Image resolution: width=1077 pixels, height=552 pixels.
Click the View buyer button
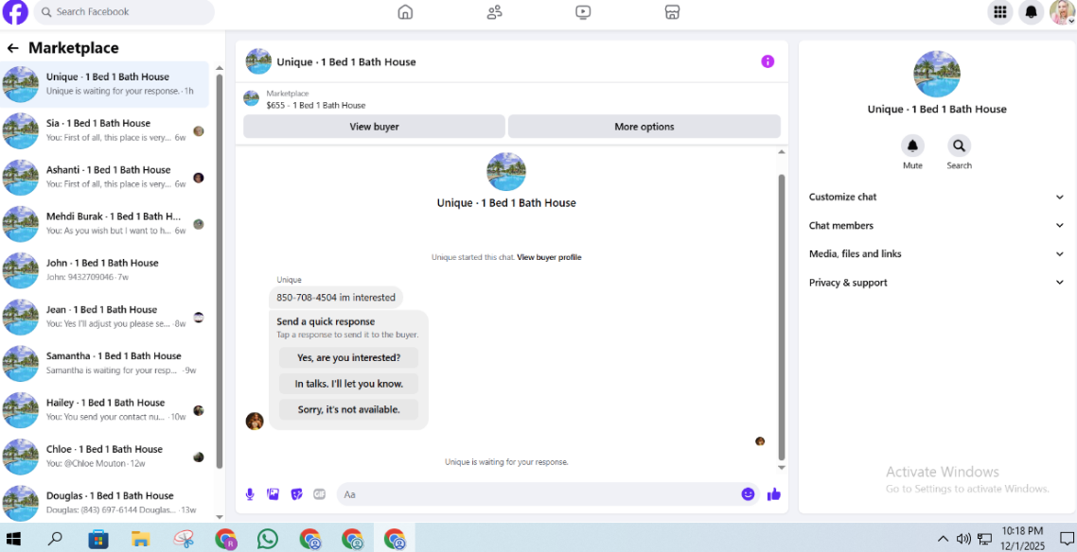point(374,127)
